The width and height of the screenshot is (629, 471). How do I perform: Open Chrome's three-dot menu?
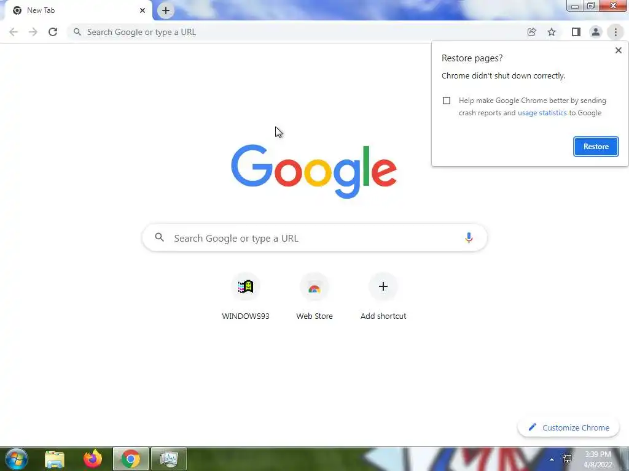(615, 32)
